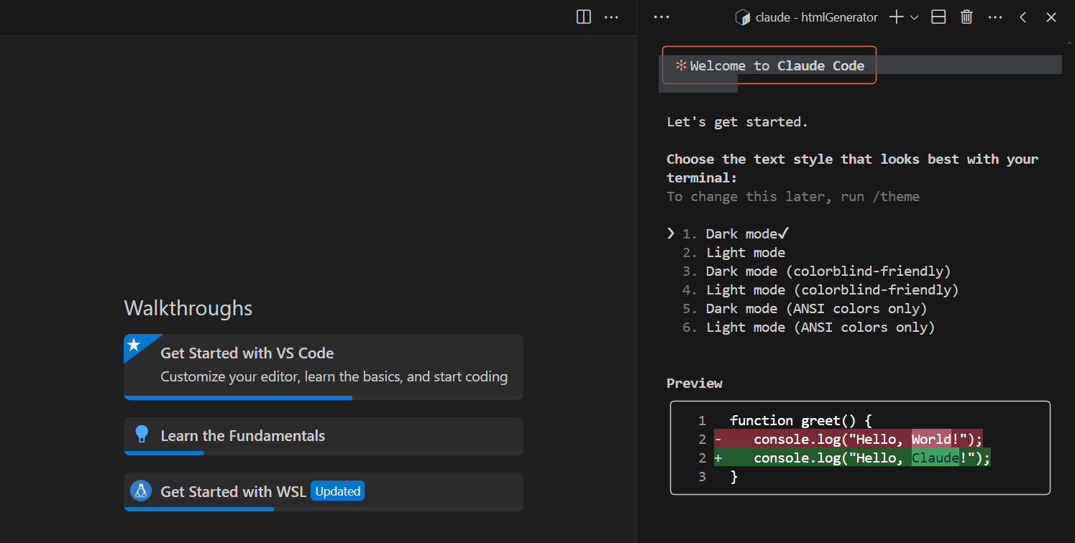
Task: Create new terminal with plus icon
Action: coord(896,17)
